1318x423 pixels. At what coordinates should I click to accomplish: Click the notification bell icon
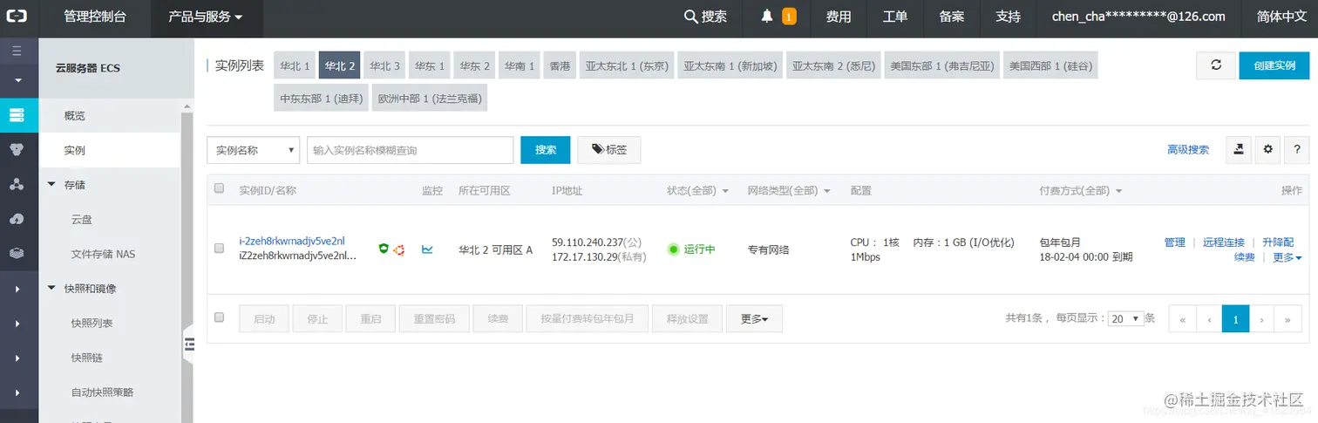[767, 17]
